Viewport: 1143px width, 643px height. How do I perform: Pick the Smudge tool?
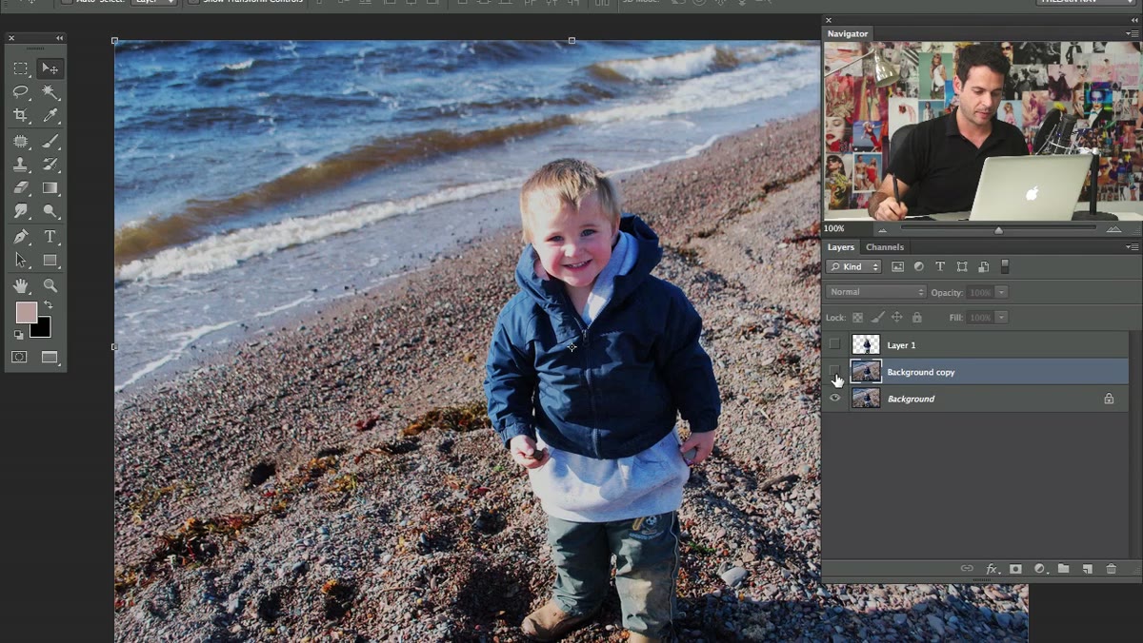tap(20, 212)
